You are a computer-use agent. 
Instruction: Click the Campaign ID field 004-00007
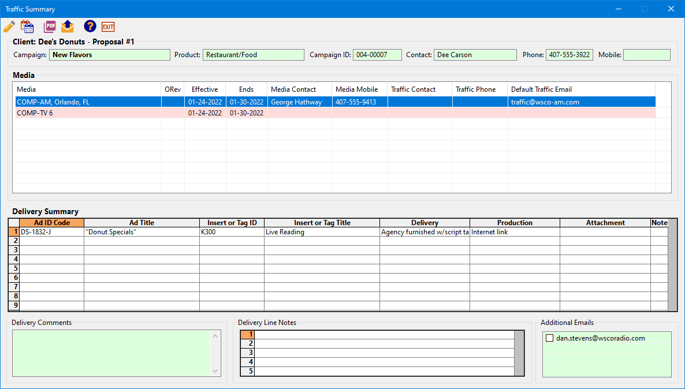click(x=377, y=54)
